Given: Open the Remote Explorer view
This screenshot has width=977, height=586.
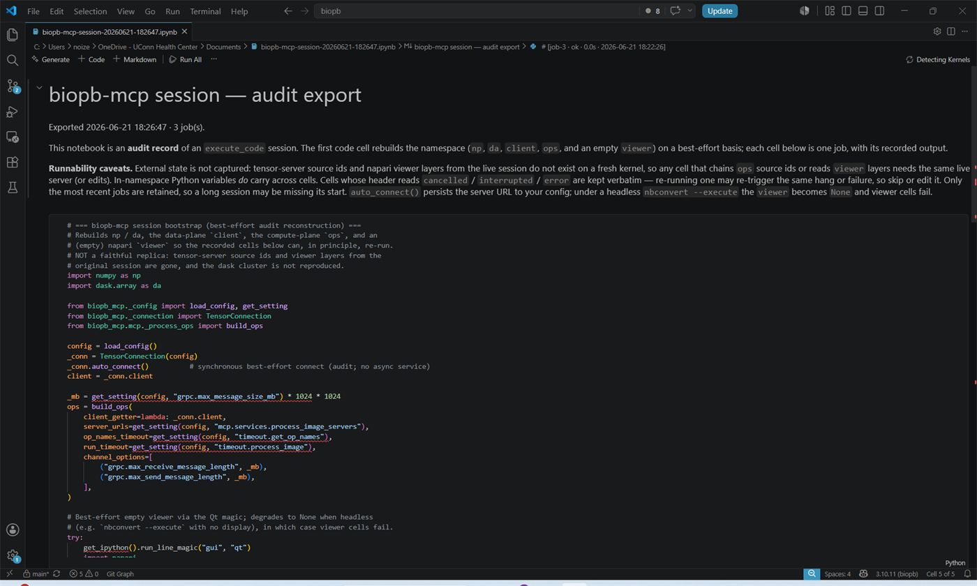Looking at the screenshot, I should coord(13,137).
